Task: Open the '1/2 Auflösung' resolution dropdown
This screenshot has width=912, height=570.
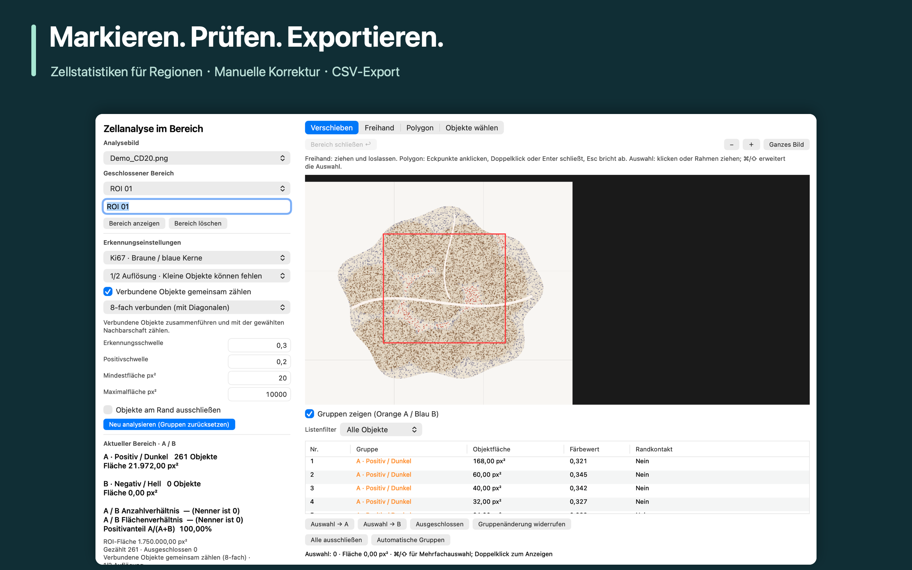Action: coord(197,276)
